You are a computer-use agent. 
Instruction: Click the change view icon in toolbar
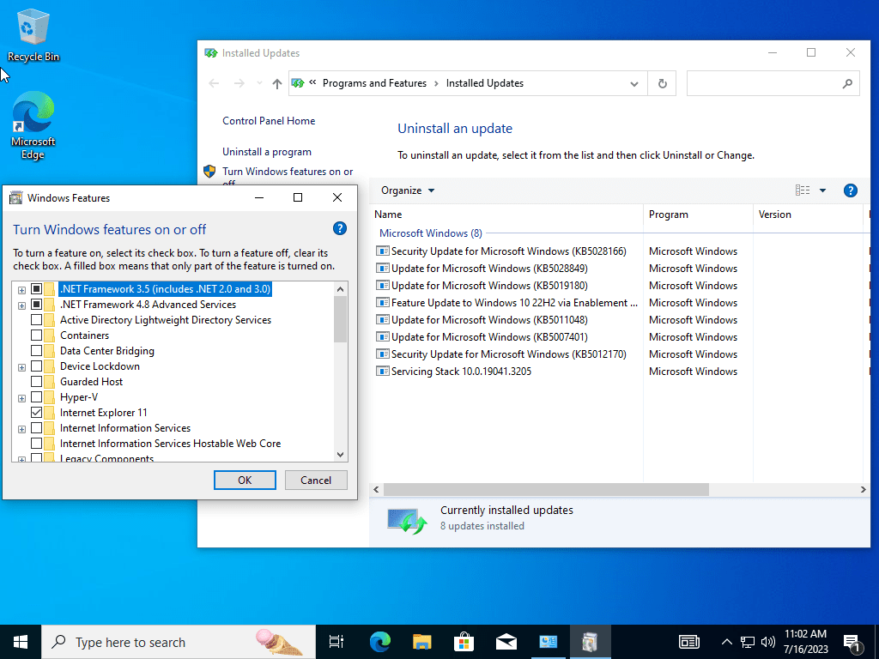coord(803,190)
